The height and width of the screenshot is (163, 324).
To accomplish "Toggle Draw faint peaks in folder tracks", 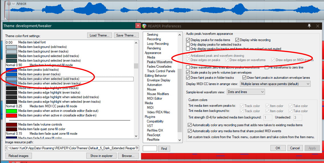I will click(188, 78).
